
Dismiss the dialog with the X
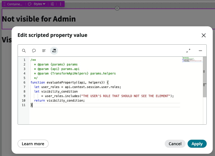click(204, 35)
